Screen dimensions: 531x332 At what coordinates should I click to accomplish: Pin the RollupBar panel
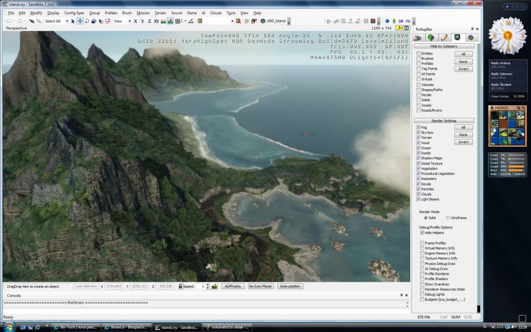point(472,29)
